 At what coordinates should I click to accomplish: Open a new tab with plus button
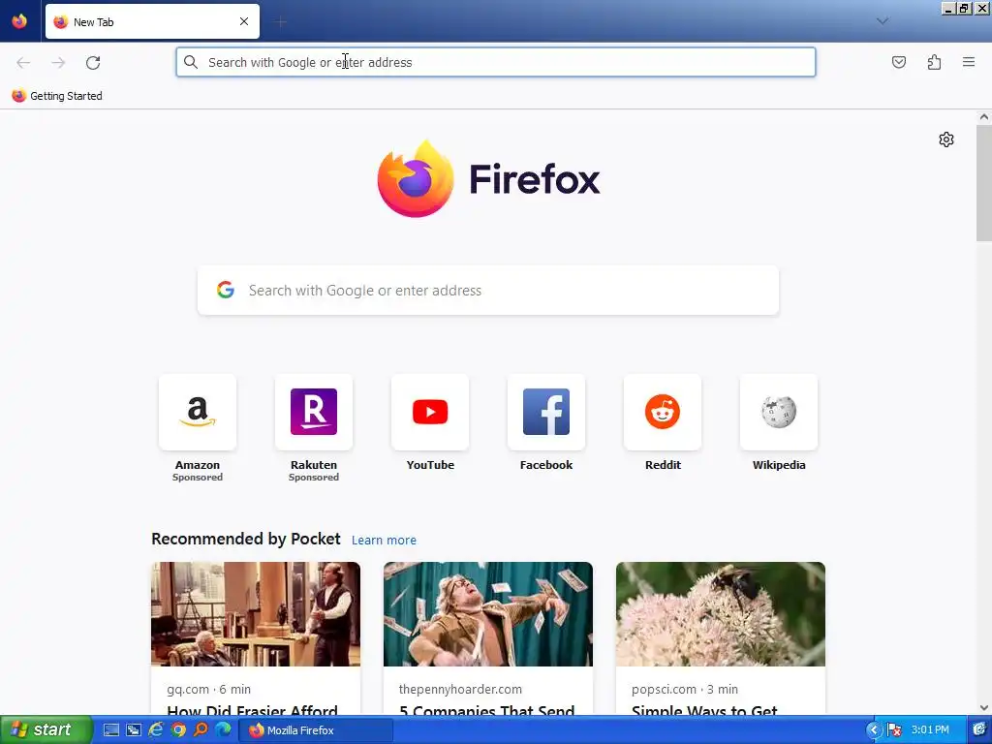click(x=280, y=22)
